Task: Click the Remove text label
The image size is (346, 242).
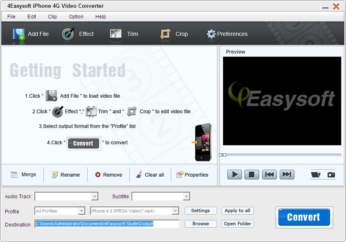Action: pos(113,175)
